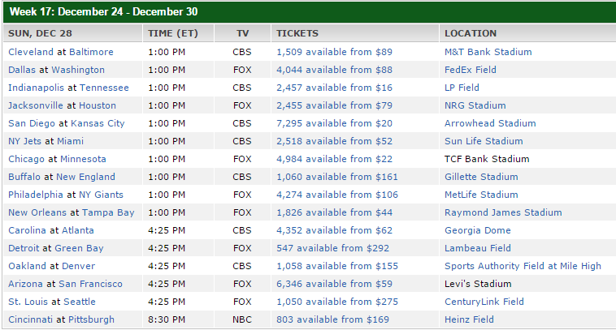
Task: Click the Baltimore team link
Action: tap(91, 52)
